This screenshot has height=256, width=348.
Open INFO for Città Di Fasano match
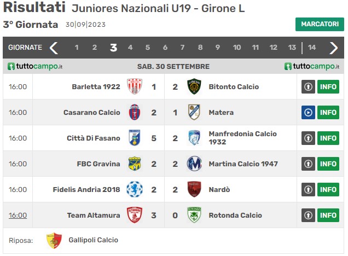tap(328, 138)
